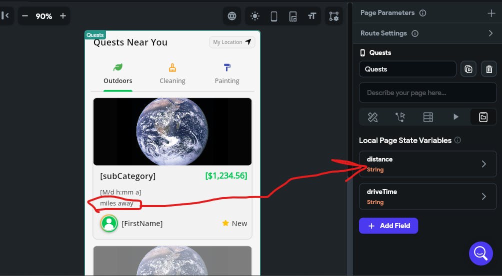Click the Page Parameters info icon
Screen dimensions: 502x276
(x=422, y=13)
